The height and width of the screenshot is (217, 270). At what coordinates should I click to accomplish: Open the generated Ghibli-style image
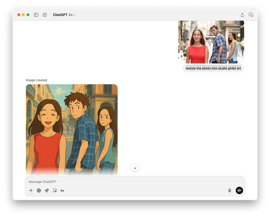point(72,130)
